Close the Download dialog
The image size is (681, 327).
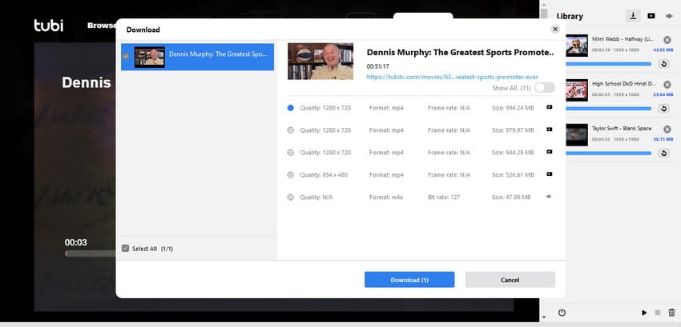click(x=555, y=29)
